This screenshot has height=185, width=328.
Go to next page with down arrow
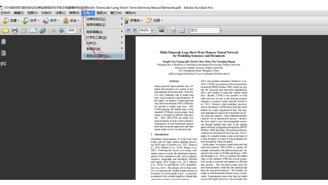click(x=61, y=30)
